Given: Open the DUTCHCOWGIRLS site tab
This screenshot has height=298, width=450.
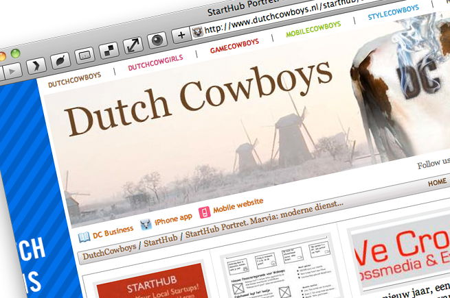Looking at the screenshot, I should coord(155,63).
